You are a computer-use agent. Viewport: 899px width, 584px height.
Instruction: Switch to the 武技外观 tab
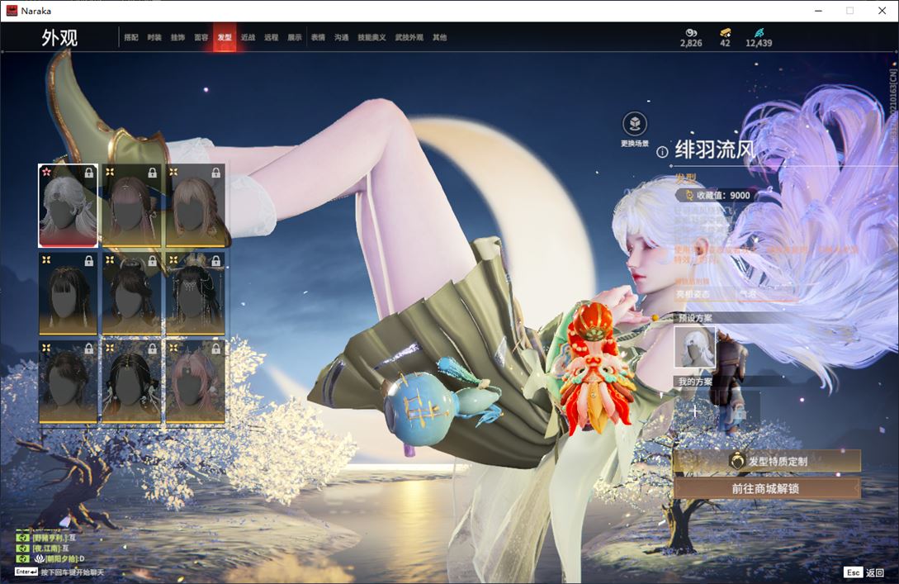(409, 37)
